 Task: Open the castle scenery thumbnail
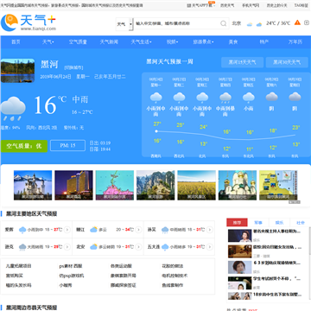tap(33, 185)
